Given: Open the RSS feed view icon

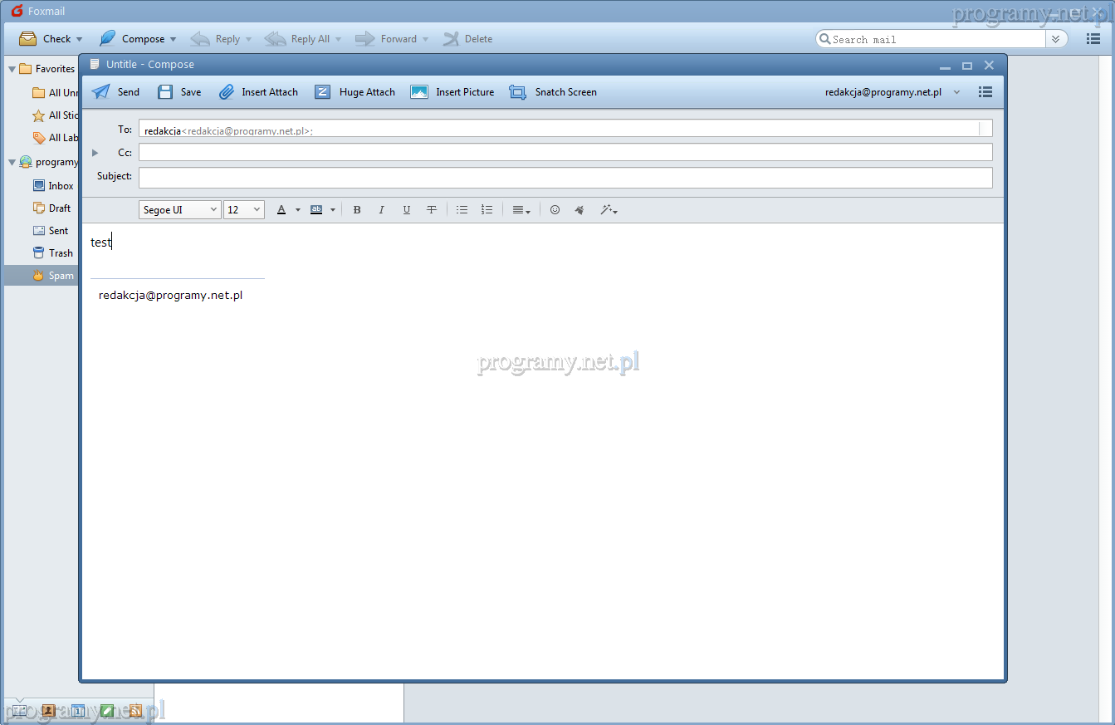Looking at the screenshot, I should pos(135,711).
